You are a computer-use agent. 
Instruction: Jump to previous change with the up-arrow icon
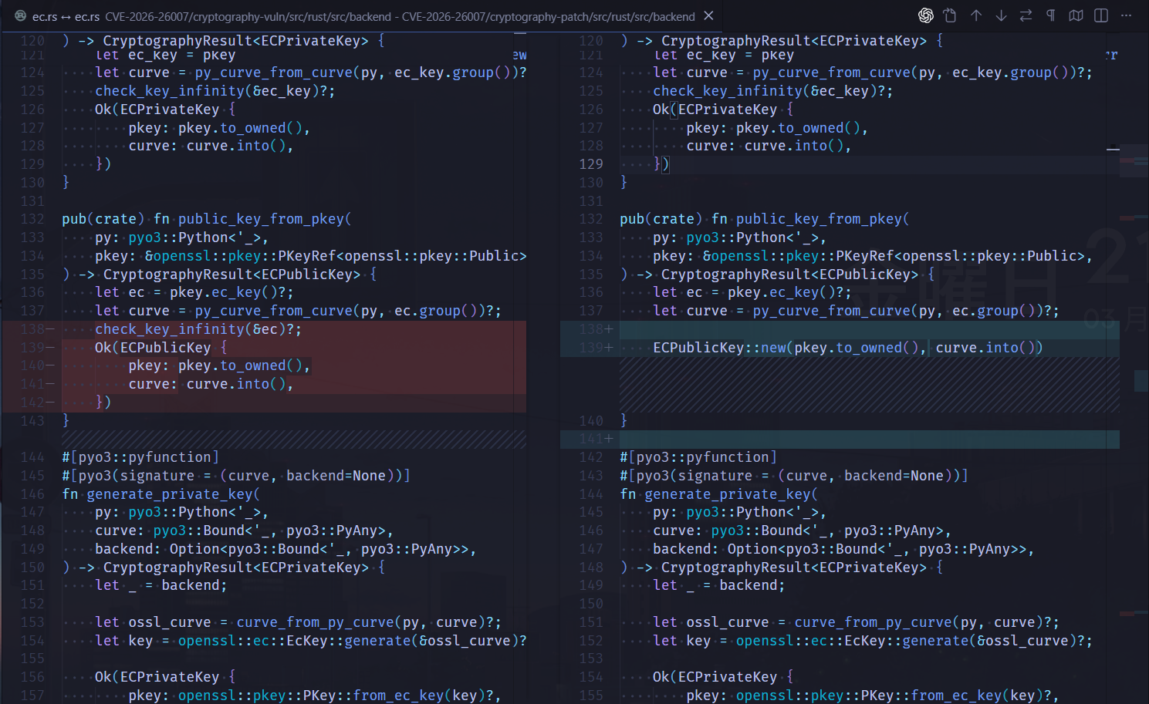tap(975, 15)
